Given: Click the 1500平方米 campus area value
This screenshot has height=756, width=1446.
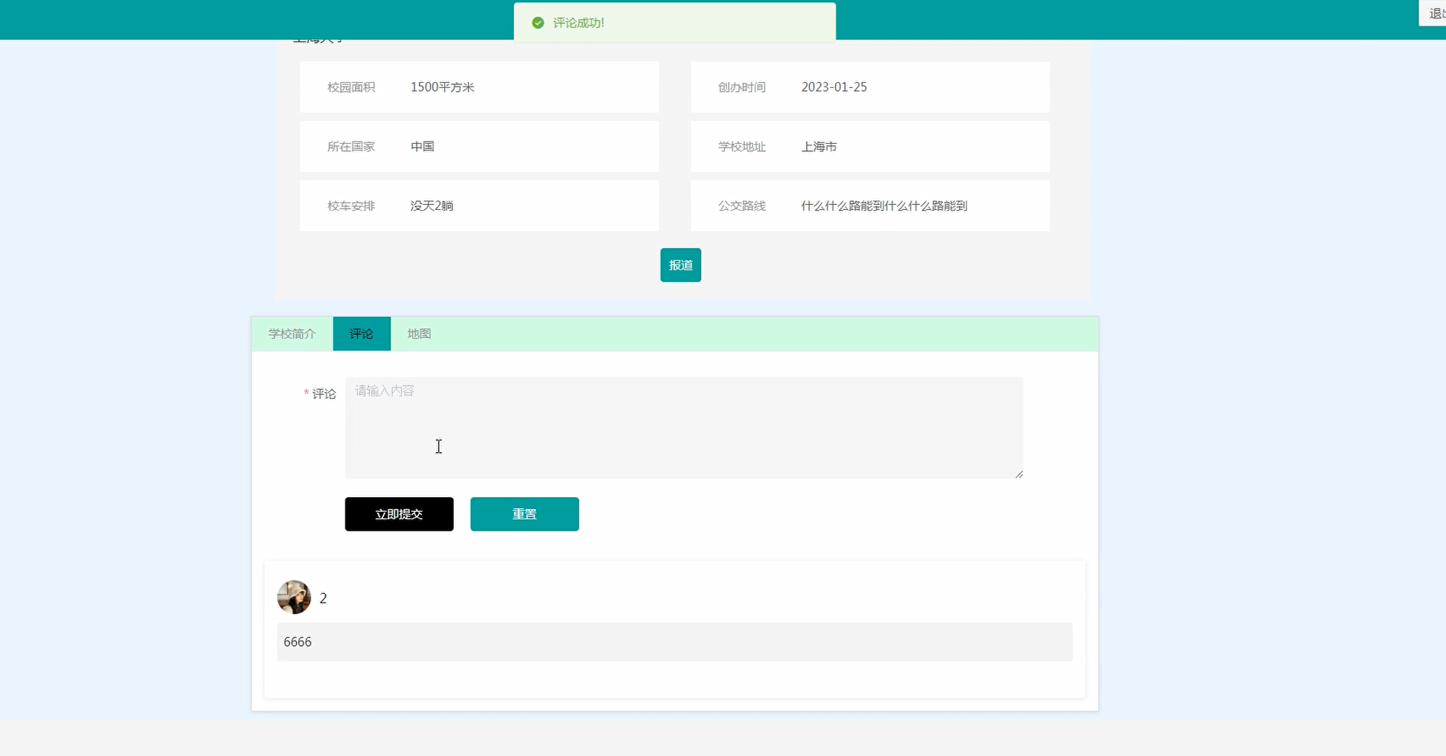Looking at the screenshot, I should point(442,87).
